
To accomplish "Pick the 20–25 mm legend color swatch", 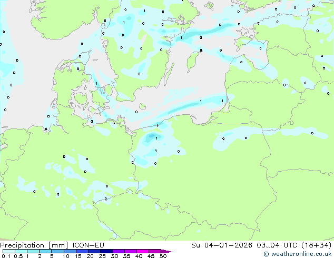I will tap(94, 251).
